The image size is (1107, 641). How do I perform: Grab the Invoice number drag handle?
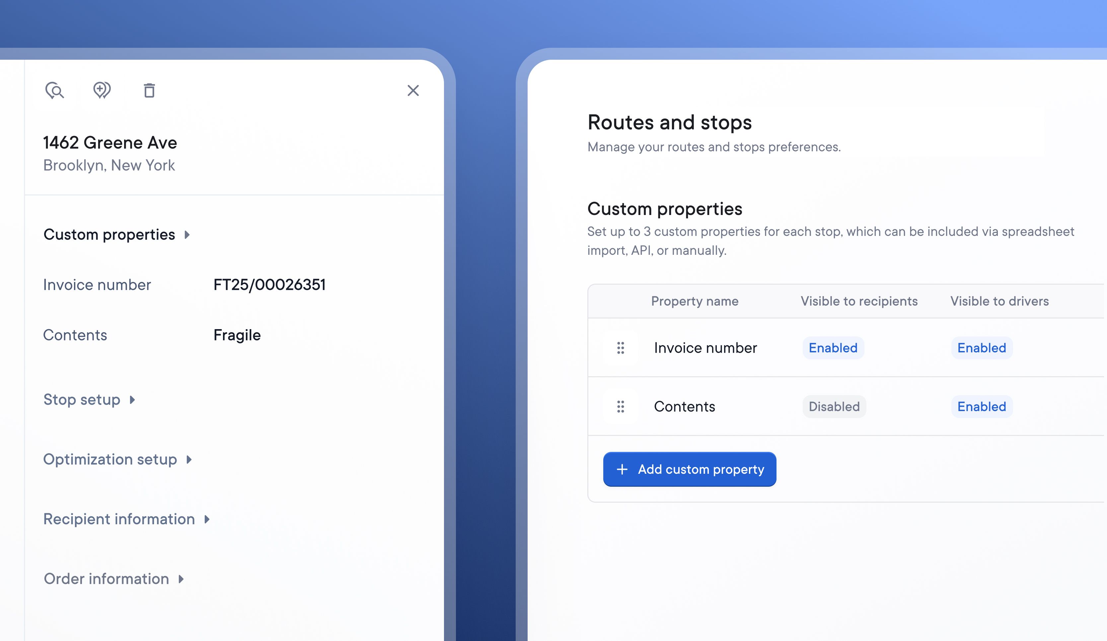click(x=620, y=348)
